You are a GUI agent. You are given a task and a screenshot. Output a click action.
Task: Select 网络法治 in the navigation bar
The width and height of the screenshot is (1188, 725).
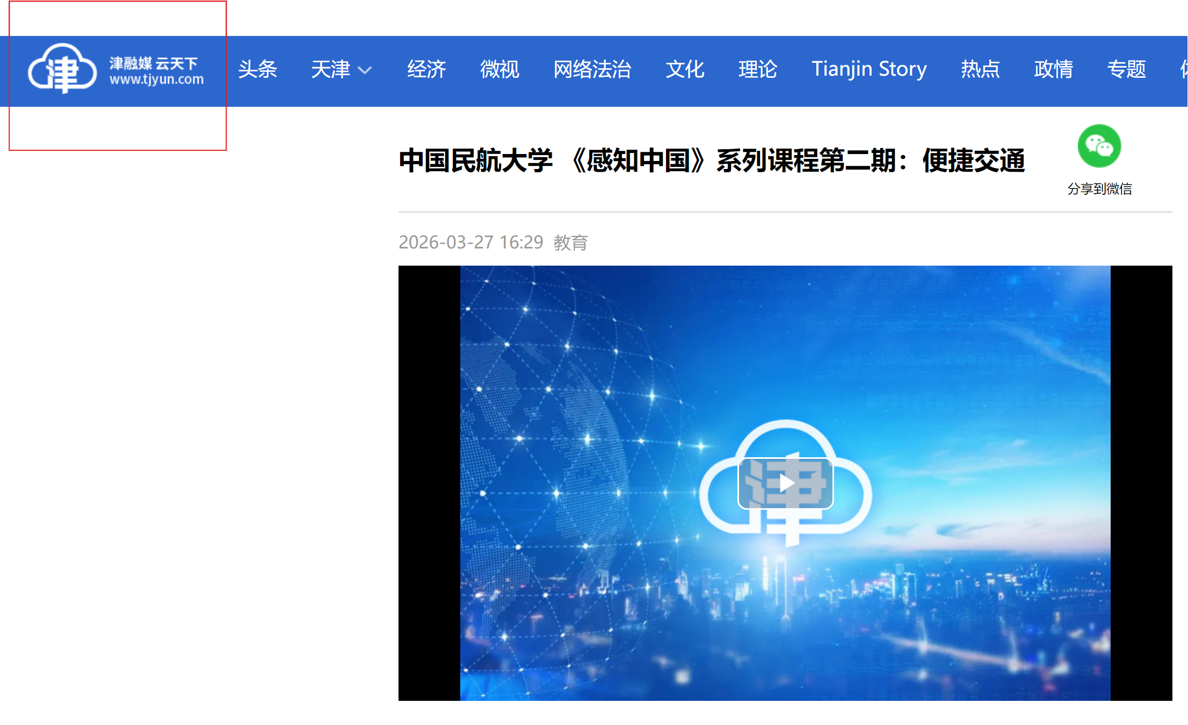click(592, 69)
